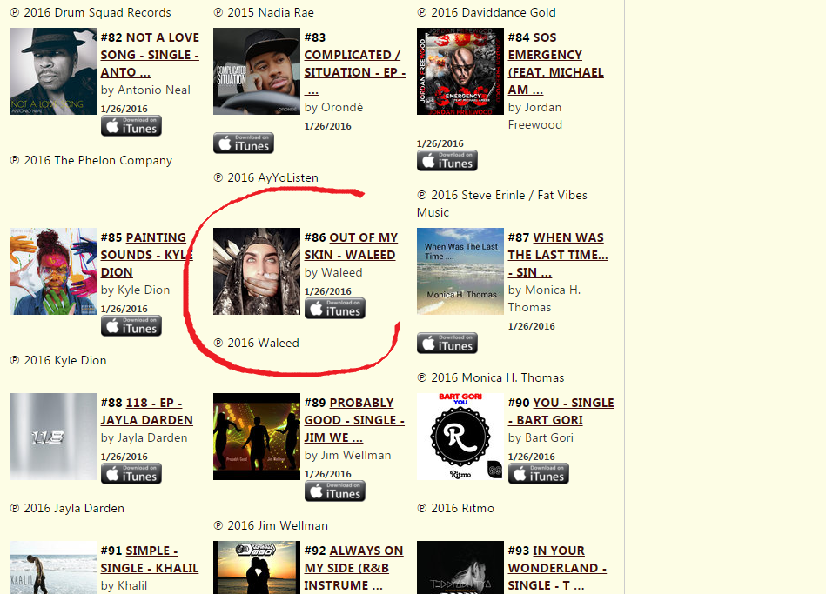Click the silver 118 album cover
The height and width of the screenshot is (594, 826).
[53, 437]
